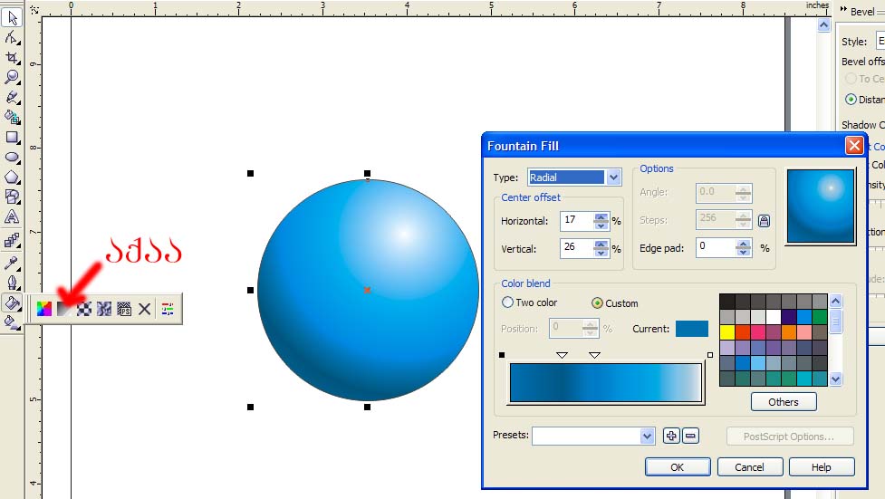Open the Style dropdown in Bevel docker
885x499 pixels.
(x=880, y=42)
